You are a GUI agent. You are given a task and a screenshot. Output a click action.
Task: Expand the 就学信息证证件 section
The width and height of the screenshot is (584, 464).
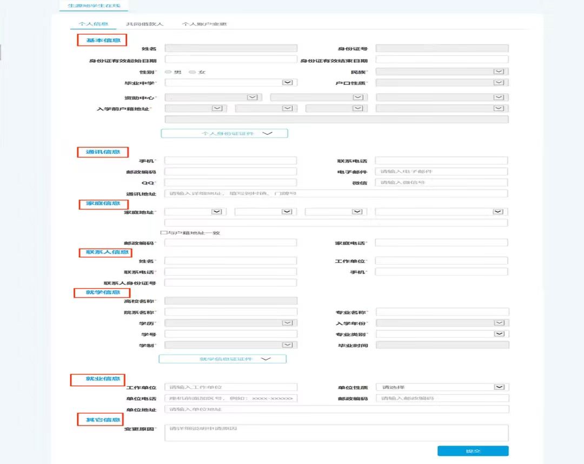[x=222, y=359]
